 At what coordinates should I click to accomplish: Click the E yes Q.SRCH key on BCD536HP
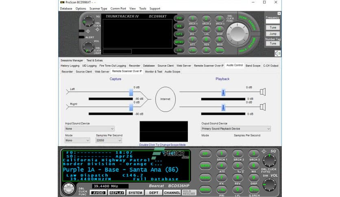[x=254, y=190]
